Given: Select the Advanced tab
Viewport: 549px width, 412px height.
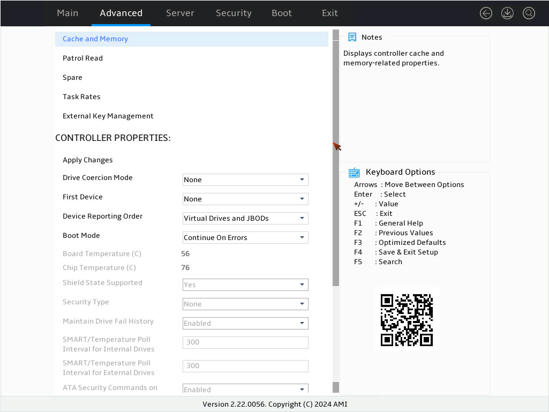Looking at the screenshot, I should [x=121, y=13].
